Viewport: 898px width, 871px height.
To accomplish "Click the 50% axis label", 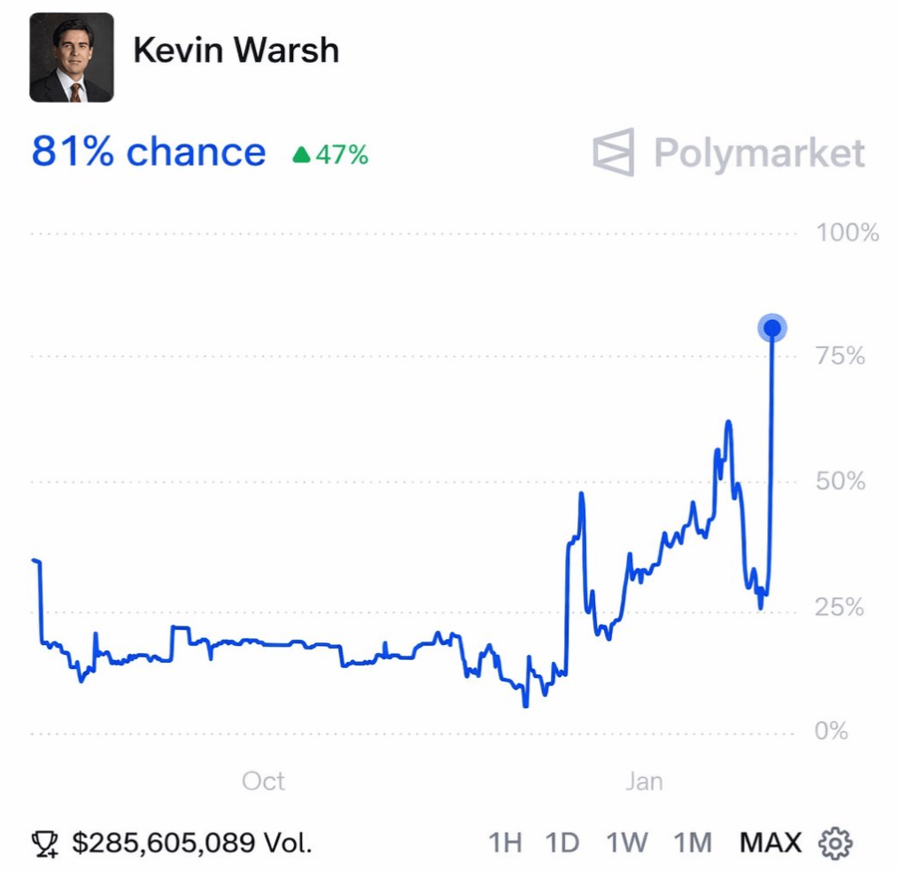I will click(840, 482).
